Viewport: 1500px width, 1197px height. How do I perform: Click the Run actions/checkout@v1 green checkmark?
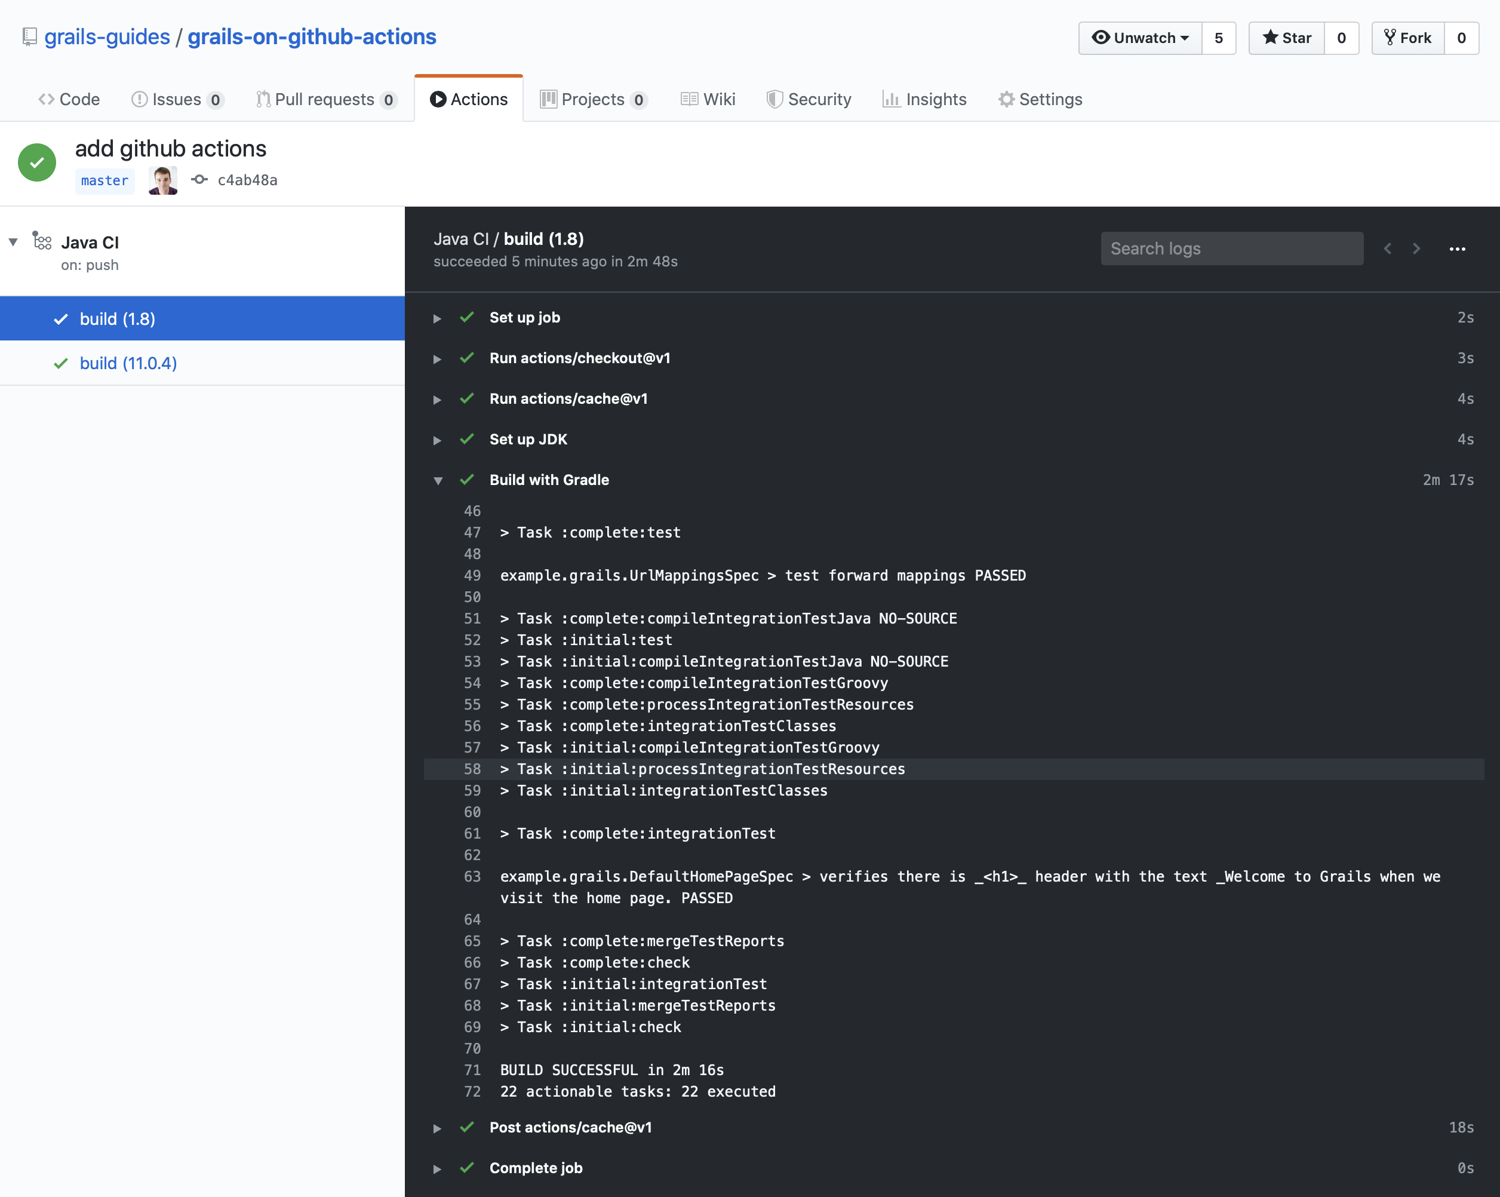click(x=467, y=358)
